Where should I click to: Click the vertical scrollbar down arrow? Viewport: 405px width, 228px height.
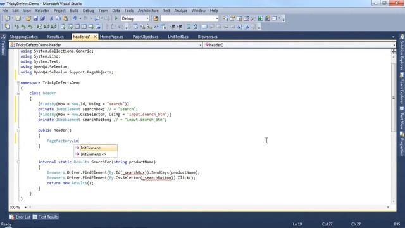[x=394, y=201]
